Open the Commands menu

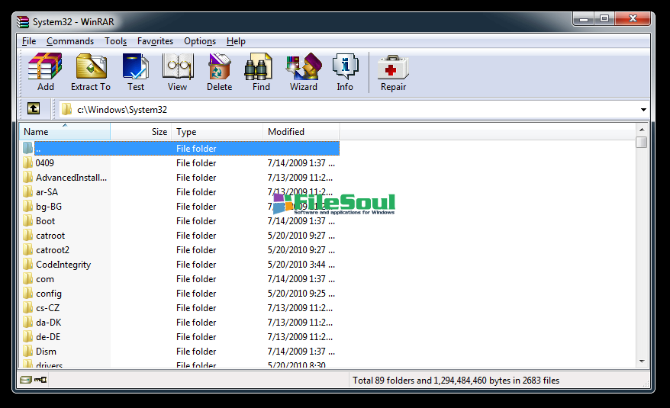tap(70, 41)
